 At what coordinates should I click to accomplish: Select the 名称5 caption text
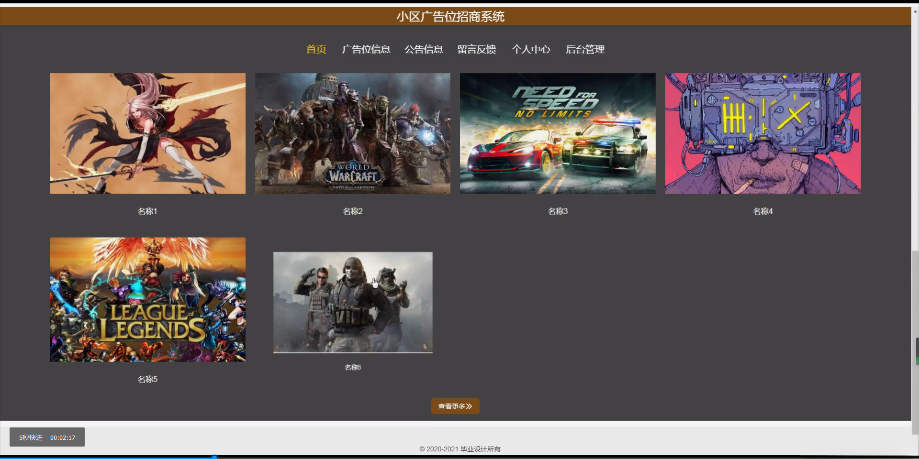click(x=147, y=379)
